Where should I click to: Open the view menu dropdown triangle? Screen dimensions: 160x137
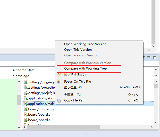(x=144, y=57)
